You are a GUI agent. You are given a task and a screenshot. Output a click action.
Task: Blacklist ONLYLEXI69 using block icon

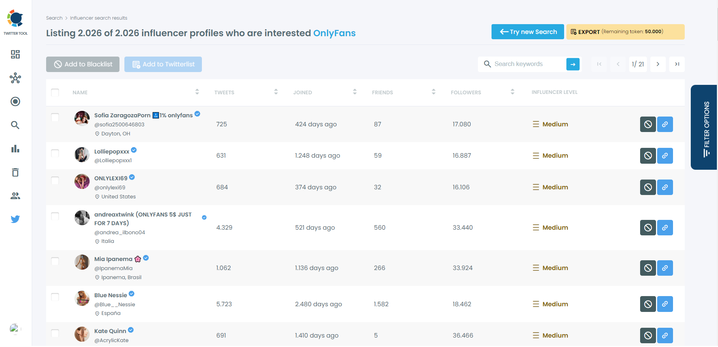[648, 187]
